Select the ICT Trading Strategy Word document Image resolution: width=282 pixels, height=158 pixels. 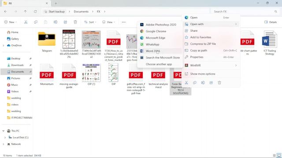(x=269, y=43)
